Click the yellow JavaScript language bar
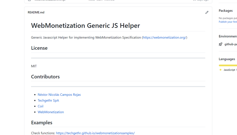 [228, 65]
